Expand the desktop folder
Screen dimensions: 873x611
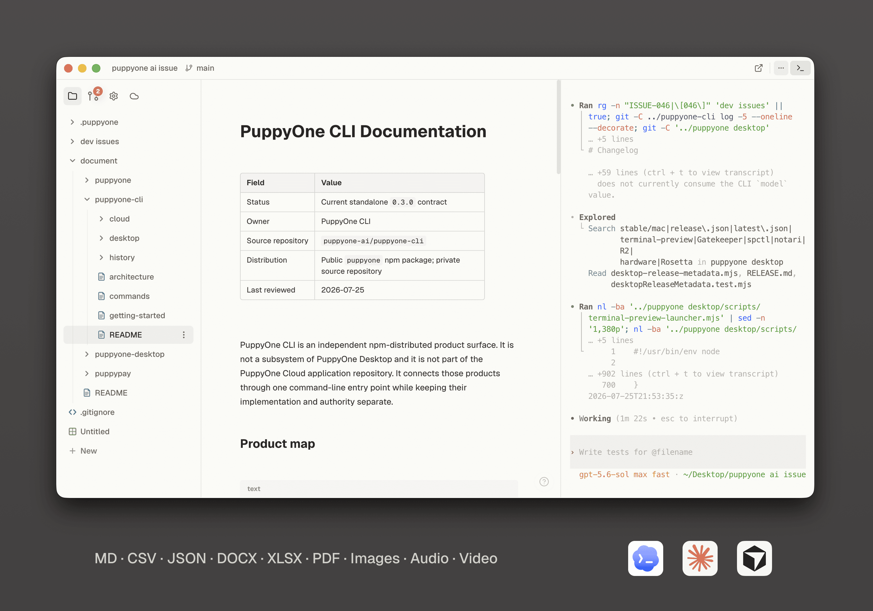101,238
